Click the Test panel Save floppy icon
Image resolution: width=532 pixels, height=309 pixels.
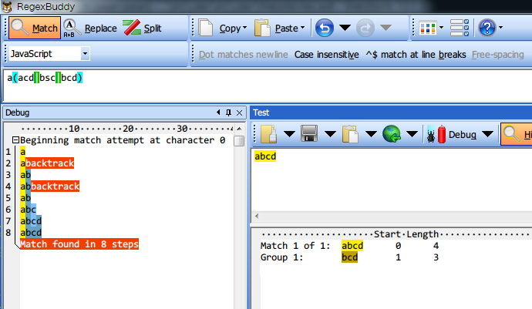click(x=309, y=134)
